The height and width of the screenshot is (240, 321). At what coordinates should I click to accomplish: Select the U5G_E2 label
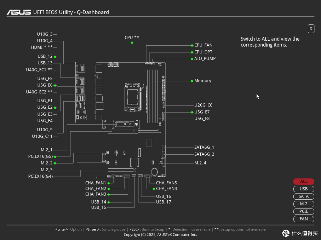[x=45, y=107]
